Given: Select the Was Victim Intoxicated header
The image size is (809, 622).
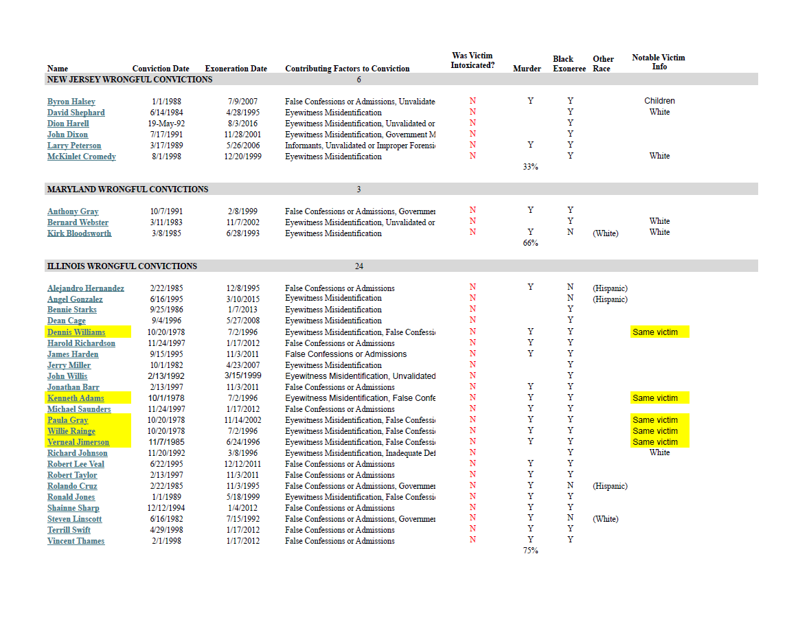Looking at the screenshot, I should (472, 60).
